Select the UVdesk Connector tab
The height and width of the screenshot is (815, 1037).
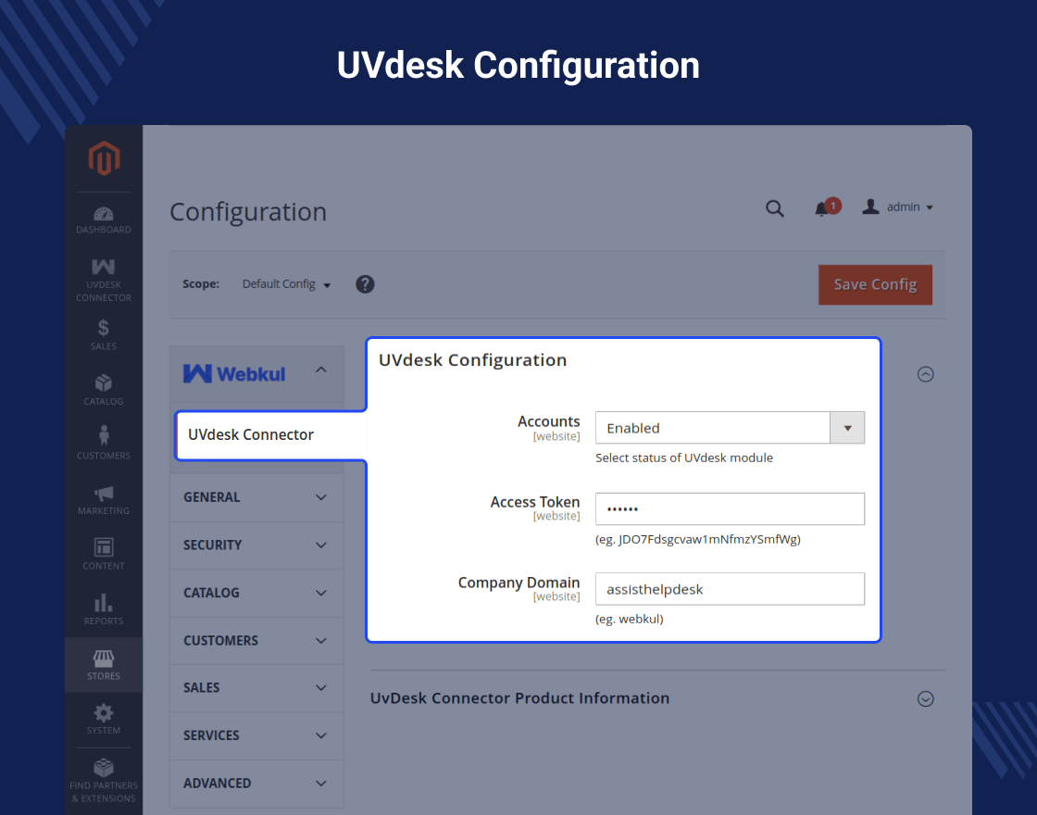pos(270,435)
